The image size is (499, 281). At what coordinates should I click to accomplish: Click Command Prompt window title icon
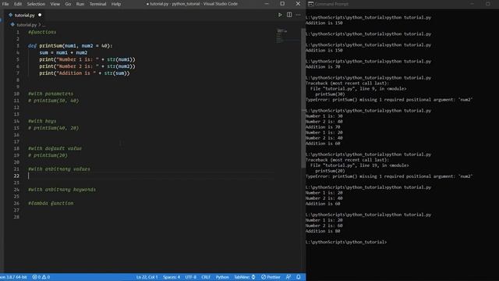coord(310,4)
